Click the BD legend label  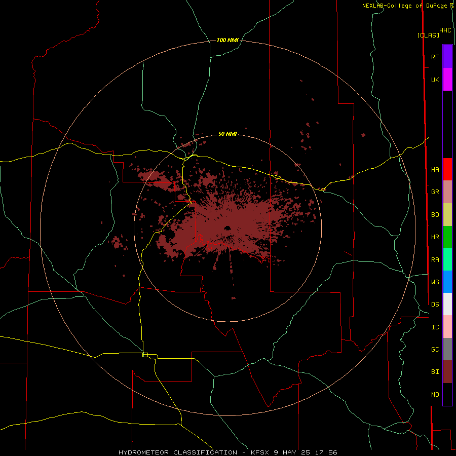click(x=435, y=215)
